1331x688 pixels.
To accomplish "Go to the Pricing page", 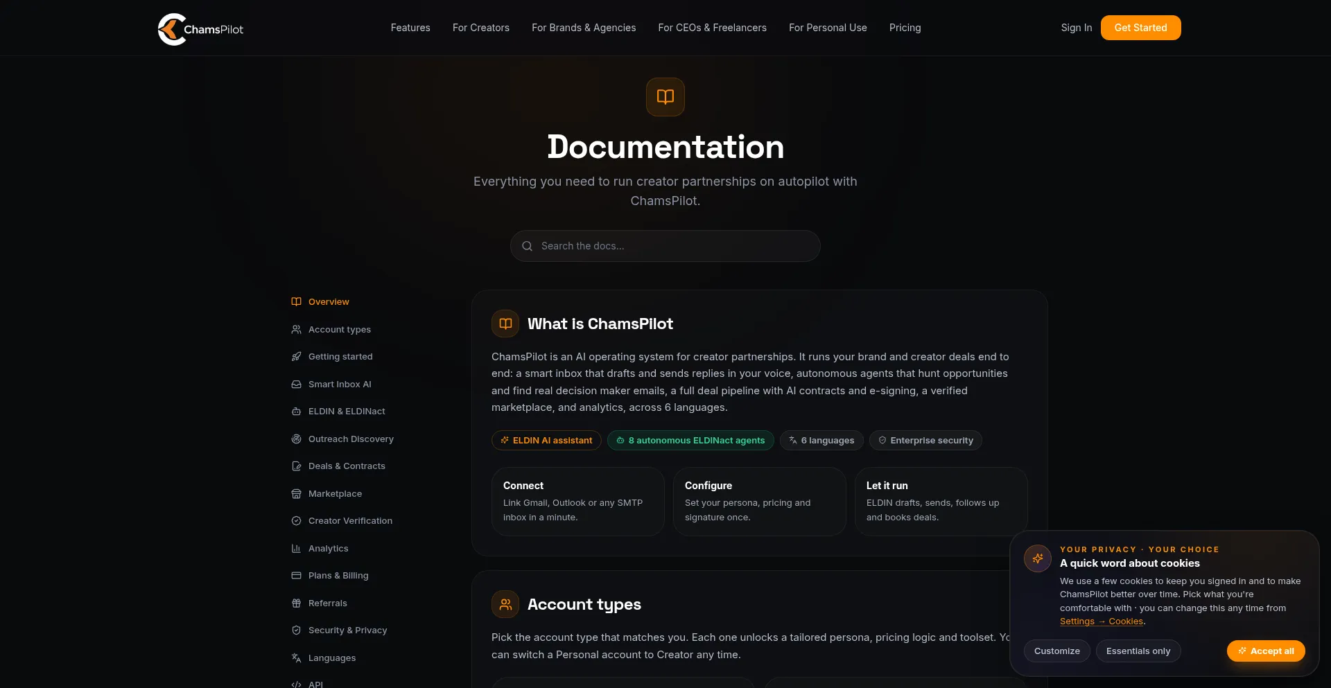I will pos(905,28).
